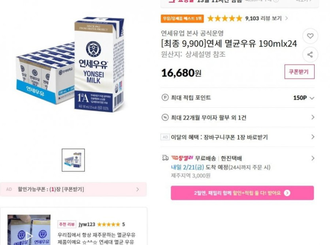The image size is (330, 245).
Task: Click the P point icon
Action: pos(165,98)
